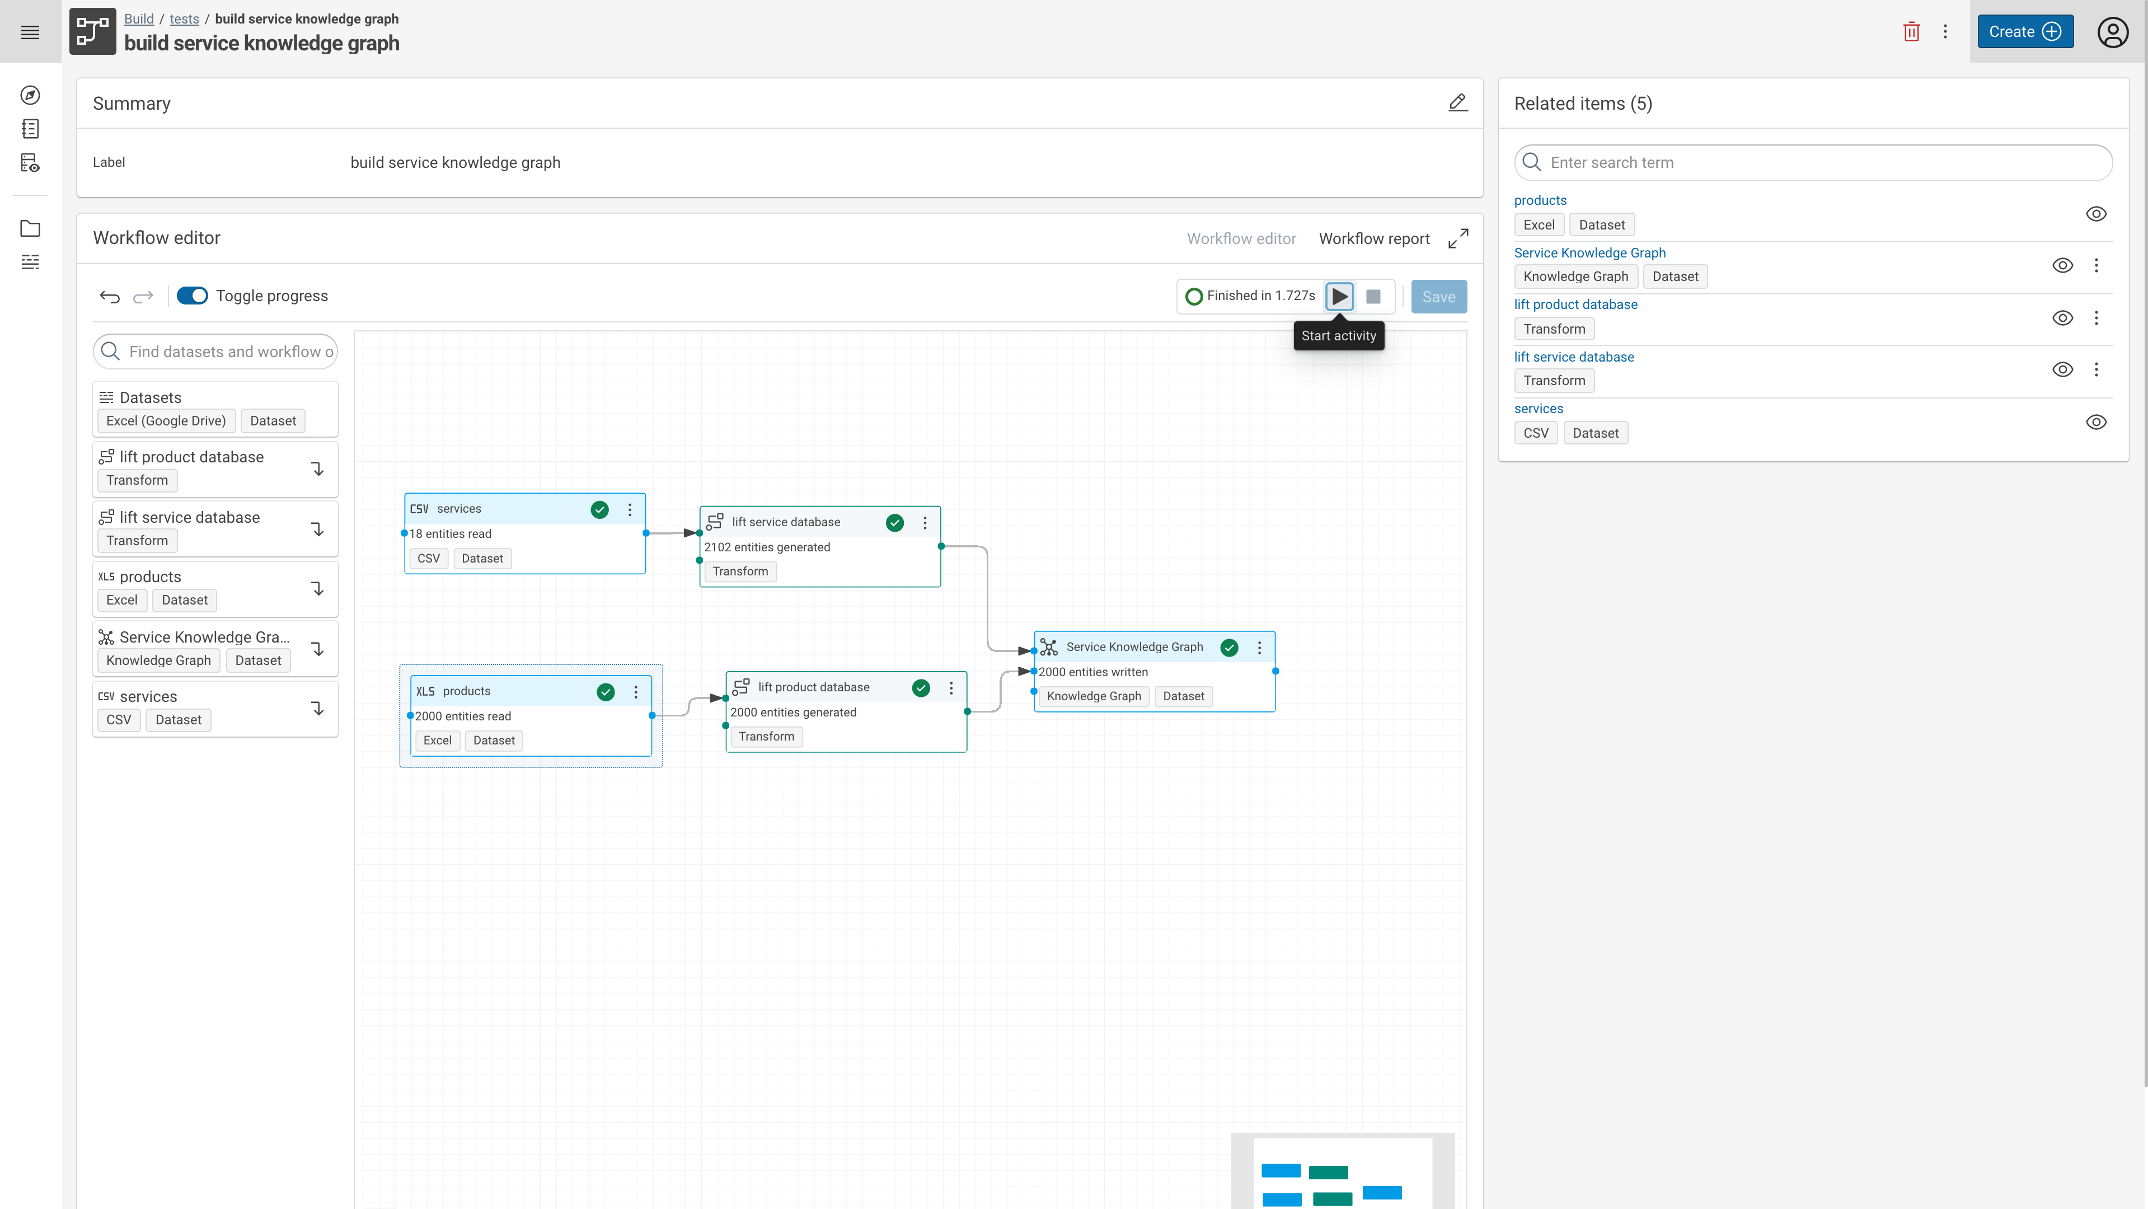This screenshot has width=2148, height=1209.
Task: Redo the last workflow edit
Action: [143, 296]
